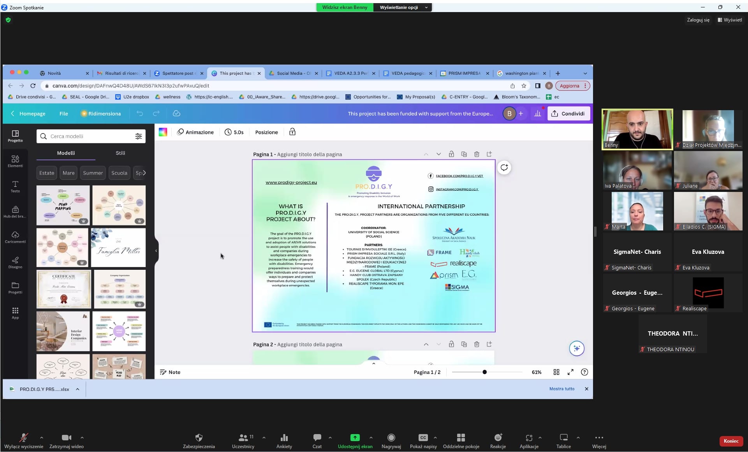
Task: Enter fullscreen presentation mode in Canva
Action: 570,372
